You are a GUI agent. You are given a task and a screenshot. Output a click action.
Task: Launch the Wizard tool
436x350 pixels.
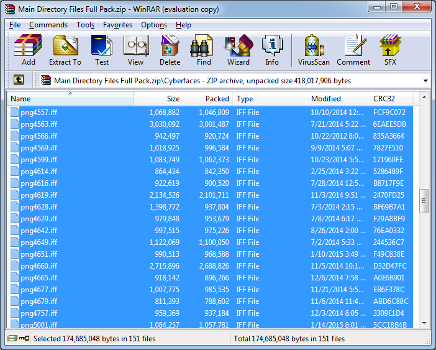tap(238, 50)
